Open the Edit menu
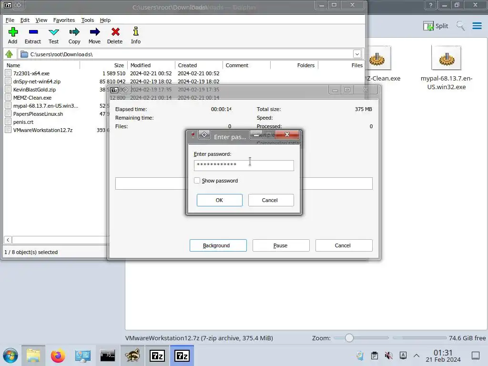The image size is (488, 366). 25,20
